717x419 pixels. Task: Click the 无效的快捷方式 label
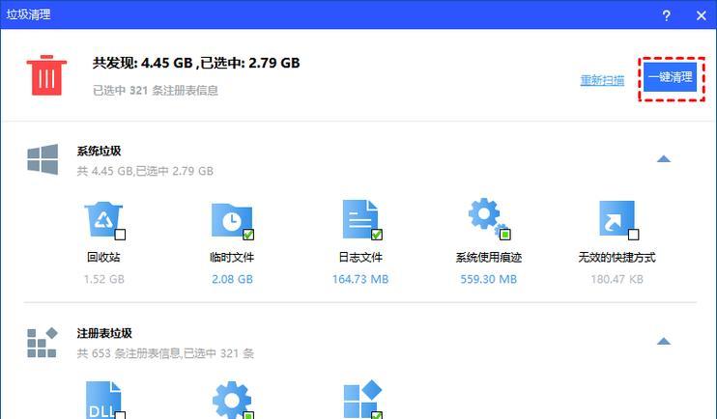[x=617, y=257]
